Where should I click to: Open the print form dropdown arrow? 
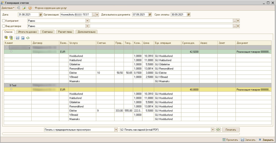point(213,129)
